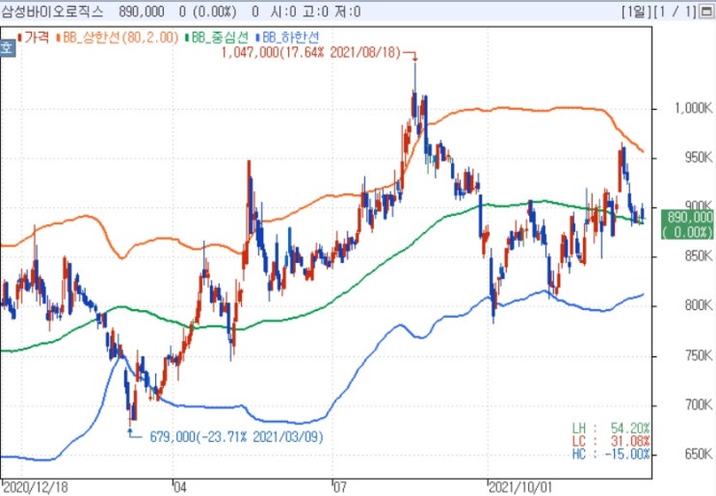Click the BB_하한선 legend label
The height and width of the screenshot is (496, 716).
[288, 38]
